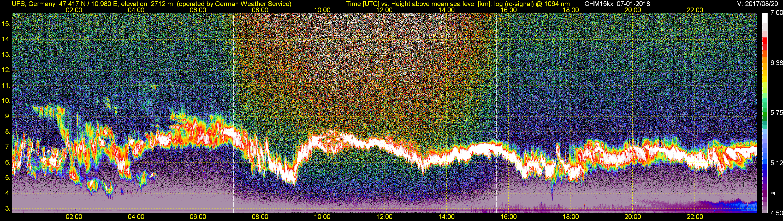Click the height axis label "11."
Viewport: 783px width, 221px height.
6,85
